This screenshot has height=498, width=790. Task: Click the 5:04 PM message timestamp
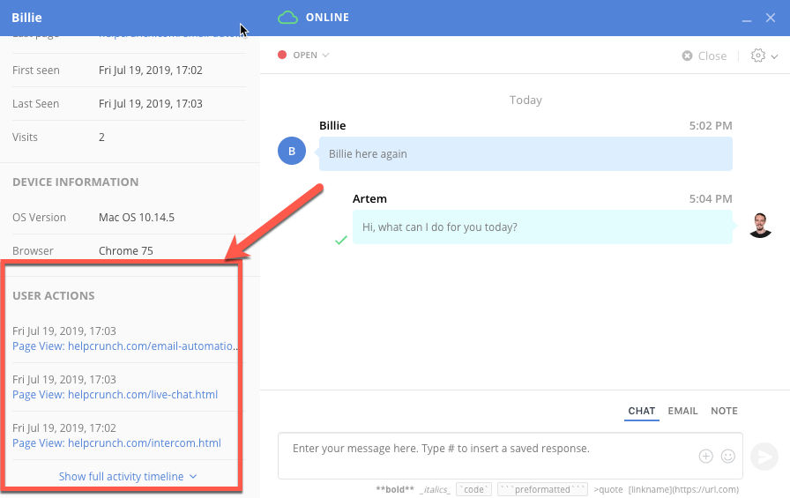tap(711, 199)
